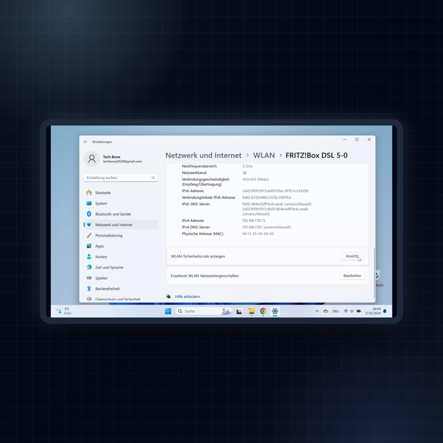The width and height of the screenshot is (443, 443).
Task: Open Startseite in the sidebar
Action: tap(121, 193)
